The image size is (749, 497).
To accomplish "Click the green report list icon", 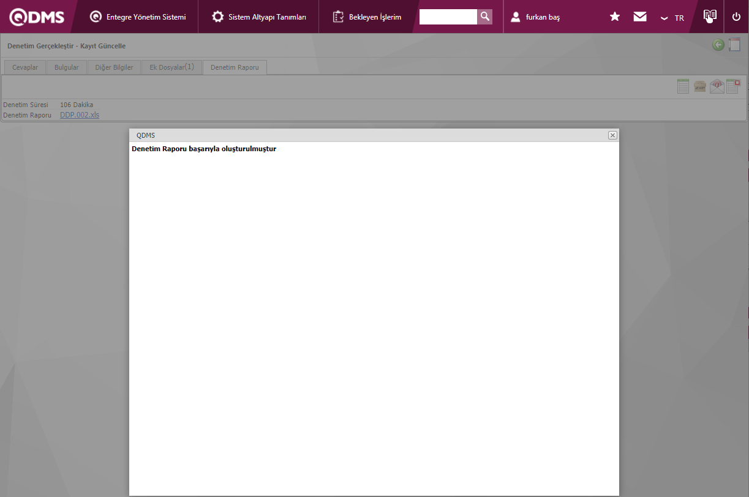I will [x=683, y=86].
